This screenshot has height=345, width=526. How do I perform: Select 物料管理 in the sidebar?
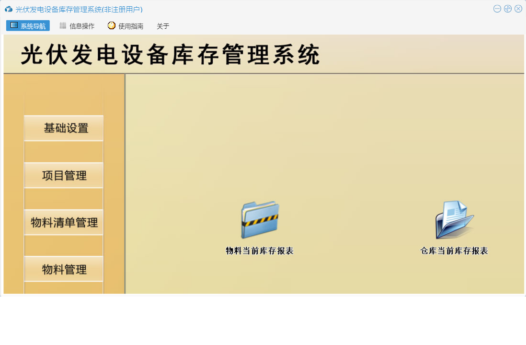pos(64,270)
